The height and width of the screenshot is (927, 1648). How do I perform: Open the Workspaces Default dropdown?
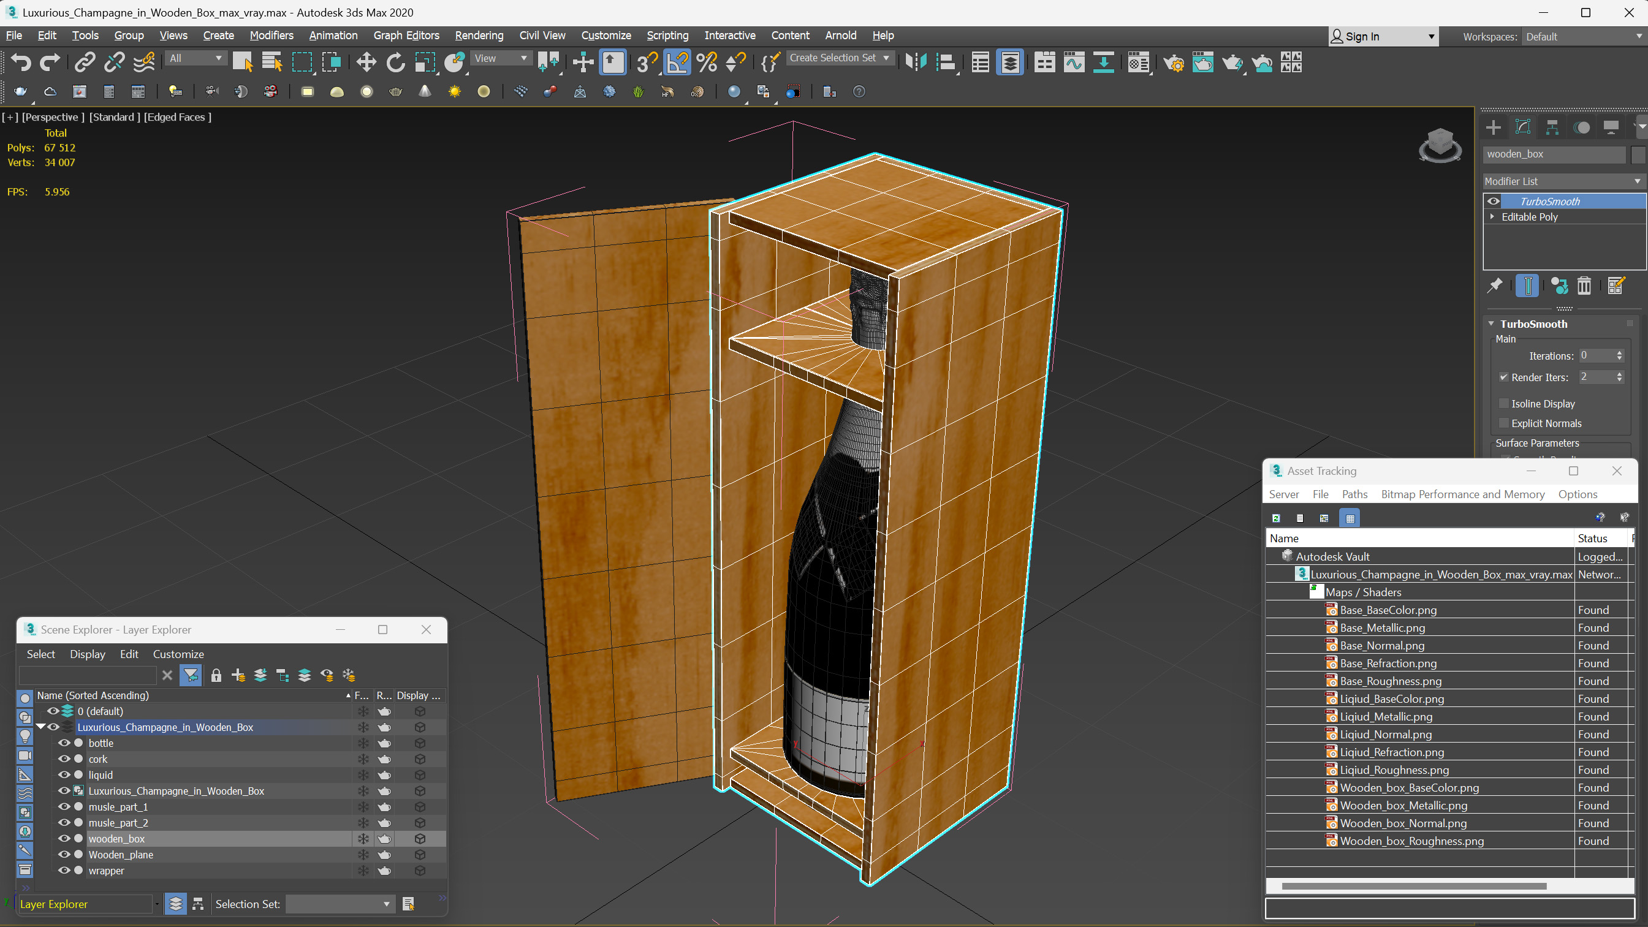1584,37
